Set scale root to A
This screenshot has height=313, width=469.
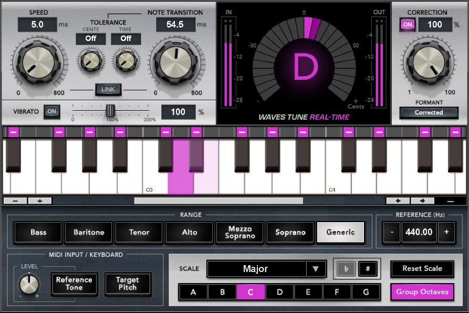[193, 292]
